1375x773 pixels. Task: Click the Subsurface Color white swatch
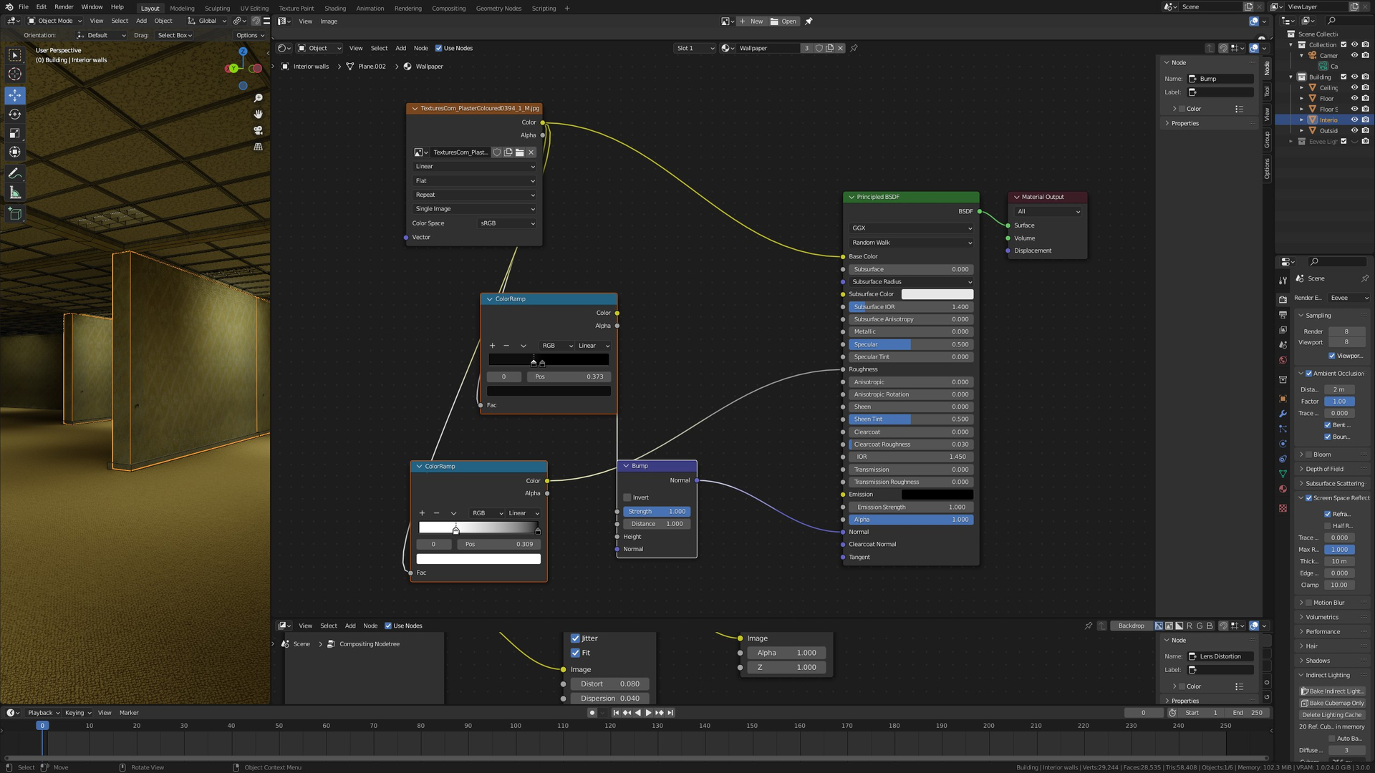point(937,294)
